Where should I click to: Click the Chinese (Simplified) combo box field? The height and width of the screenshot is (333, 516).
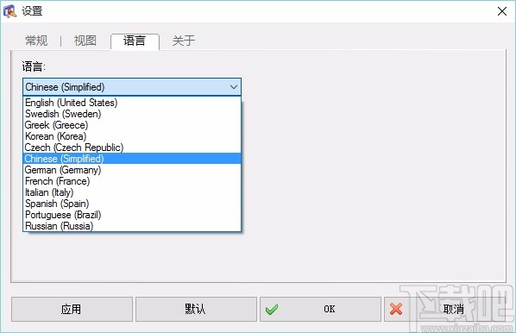point(132,87)
